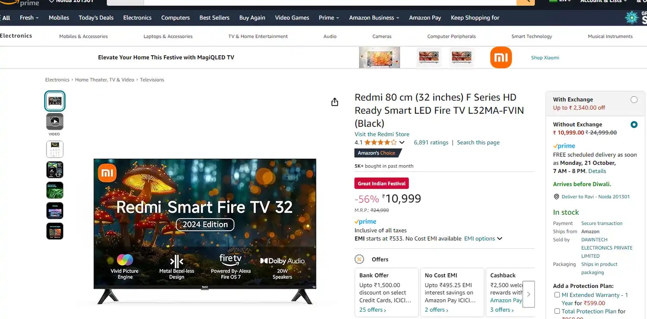Select the With Exchange radio option

coord(634,100)
